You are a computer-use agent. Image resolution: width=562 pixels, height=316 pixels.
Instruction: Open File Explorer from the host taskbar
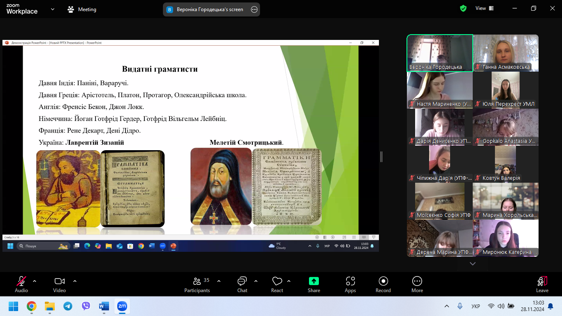click(x=50, y=306)
